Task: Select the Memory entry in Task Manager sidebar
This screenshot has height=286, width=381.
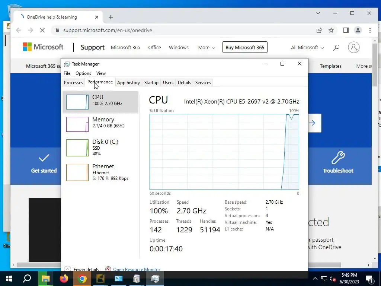Action: [x=100, y=124]
